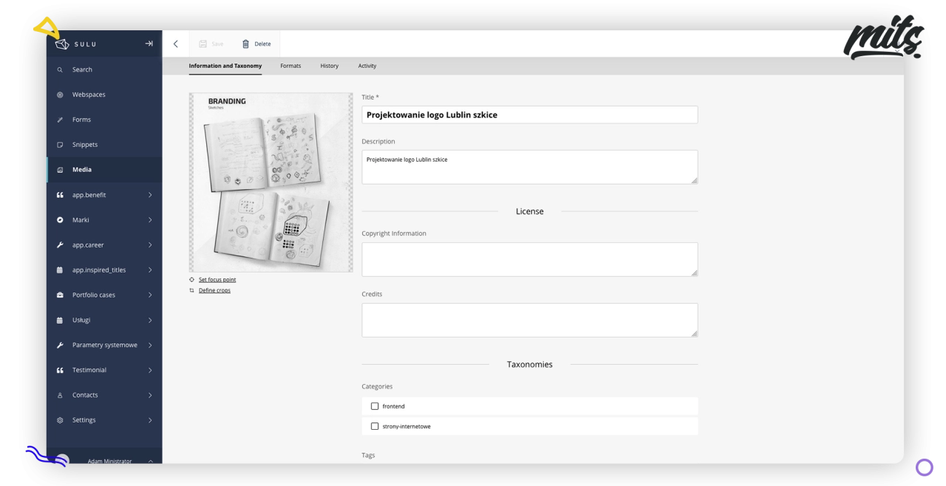Viewport: 946px width, 486px height.
Task: Click the Description text area
Action: point(530,167)
